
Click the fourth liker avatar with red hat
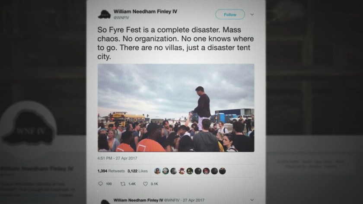click(182, 171)
